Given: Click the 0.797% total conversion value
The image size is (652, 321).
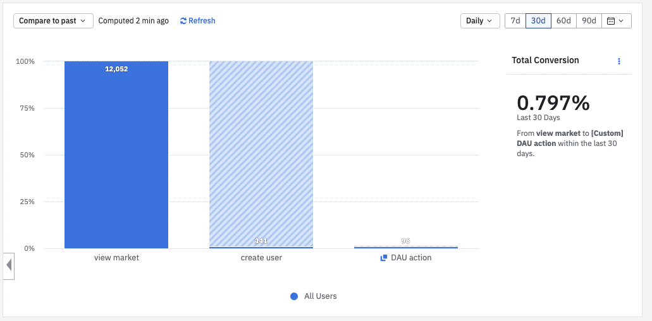Looking at the screenshot, I should pyautogui.click(x=553, y=102).
